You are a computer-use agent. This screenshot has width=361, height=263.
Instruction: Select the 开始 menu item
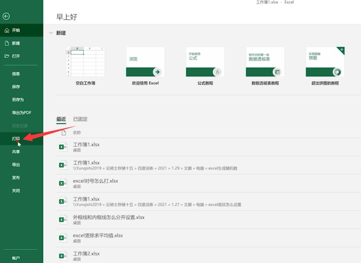[21, 30]
